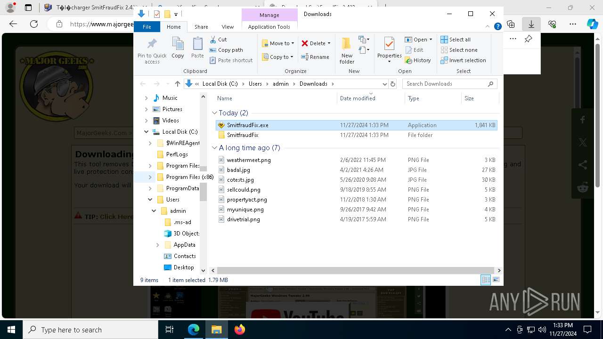Click the TIP Click Here link on webpage
The image size is (603, 339).
[116, 217]
